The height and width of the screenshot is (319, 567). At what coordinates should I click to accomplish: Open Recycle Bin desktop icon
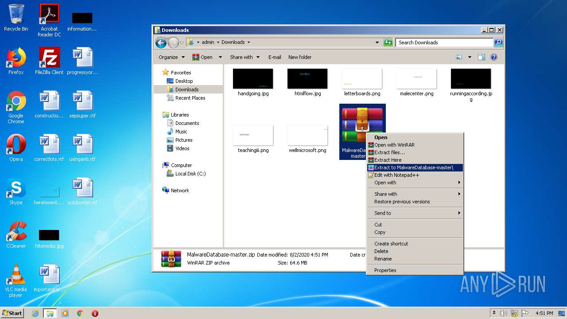click(16, 18)
